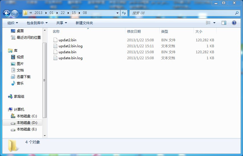
Task: Toggle the preview pane
Action: coord(224,23)
